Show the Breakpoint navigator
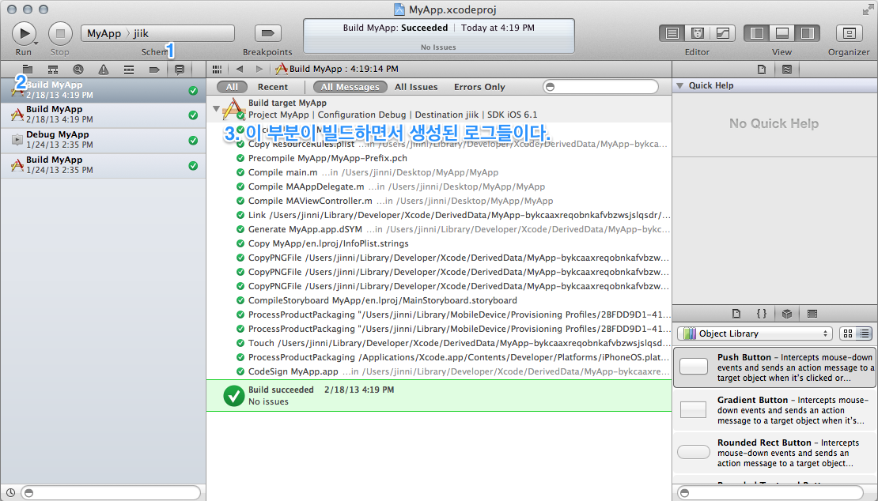 click(154, 70)
